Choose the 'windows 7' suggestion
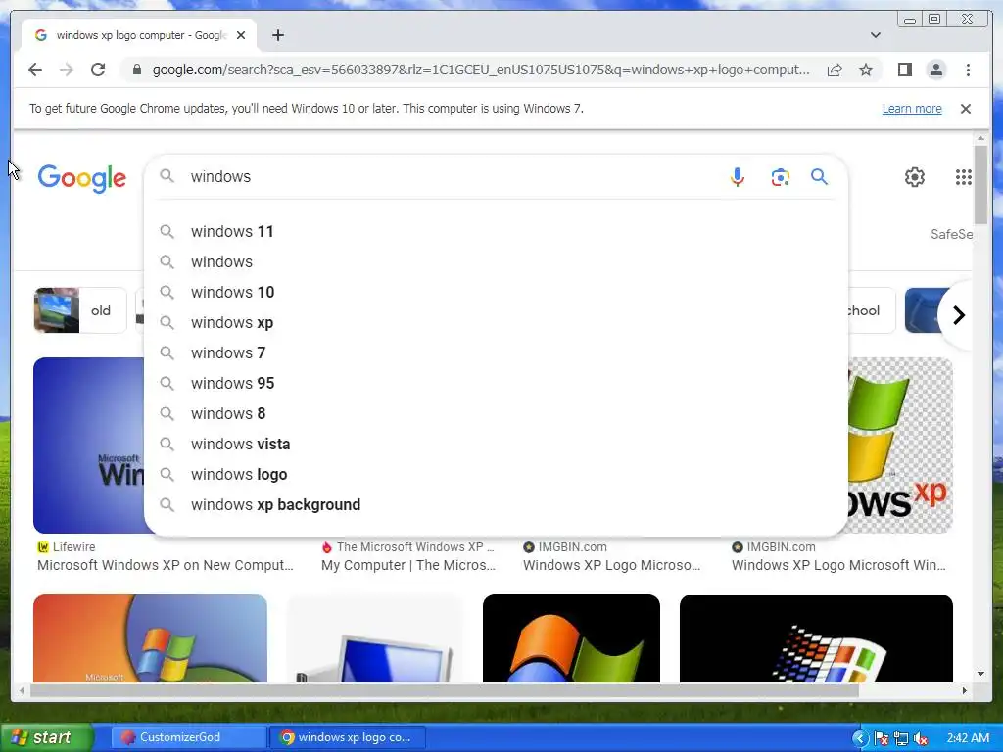 coord(496,352)
